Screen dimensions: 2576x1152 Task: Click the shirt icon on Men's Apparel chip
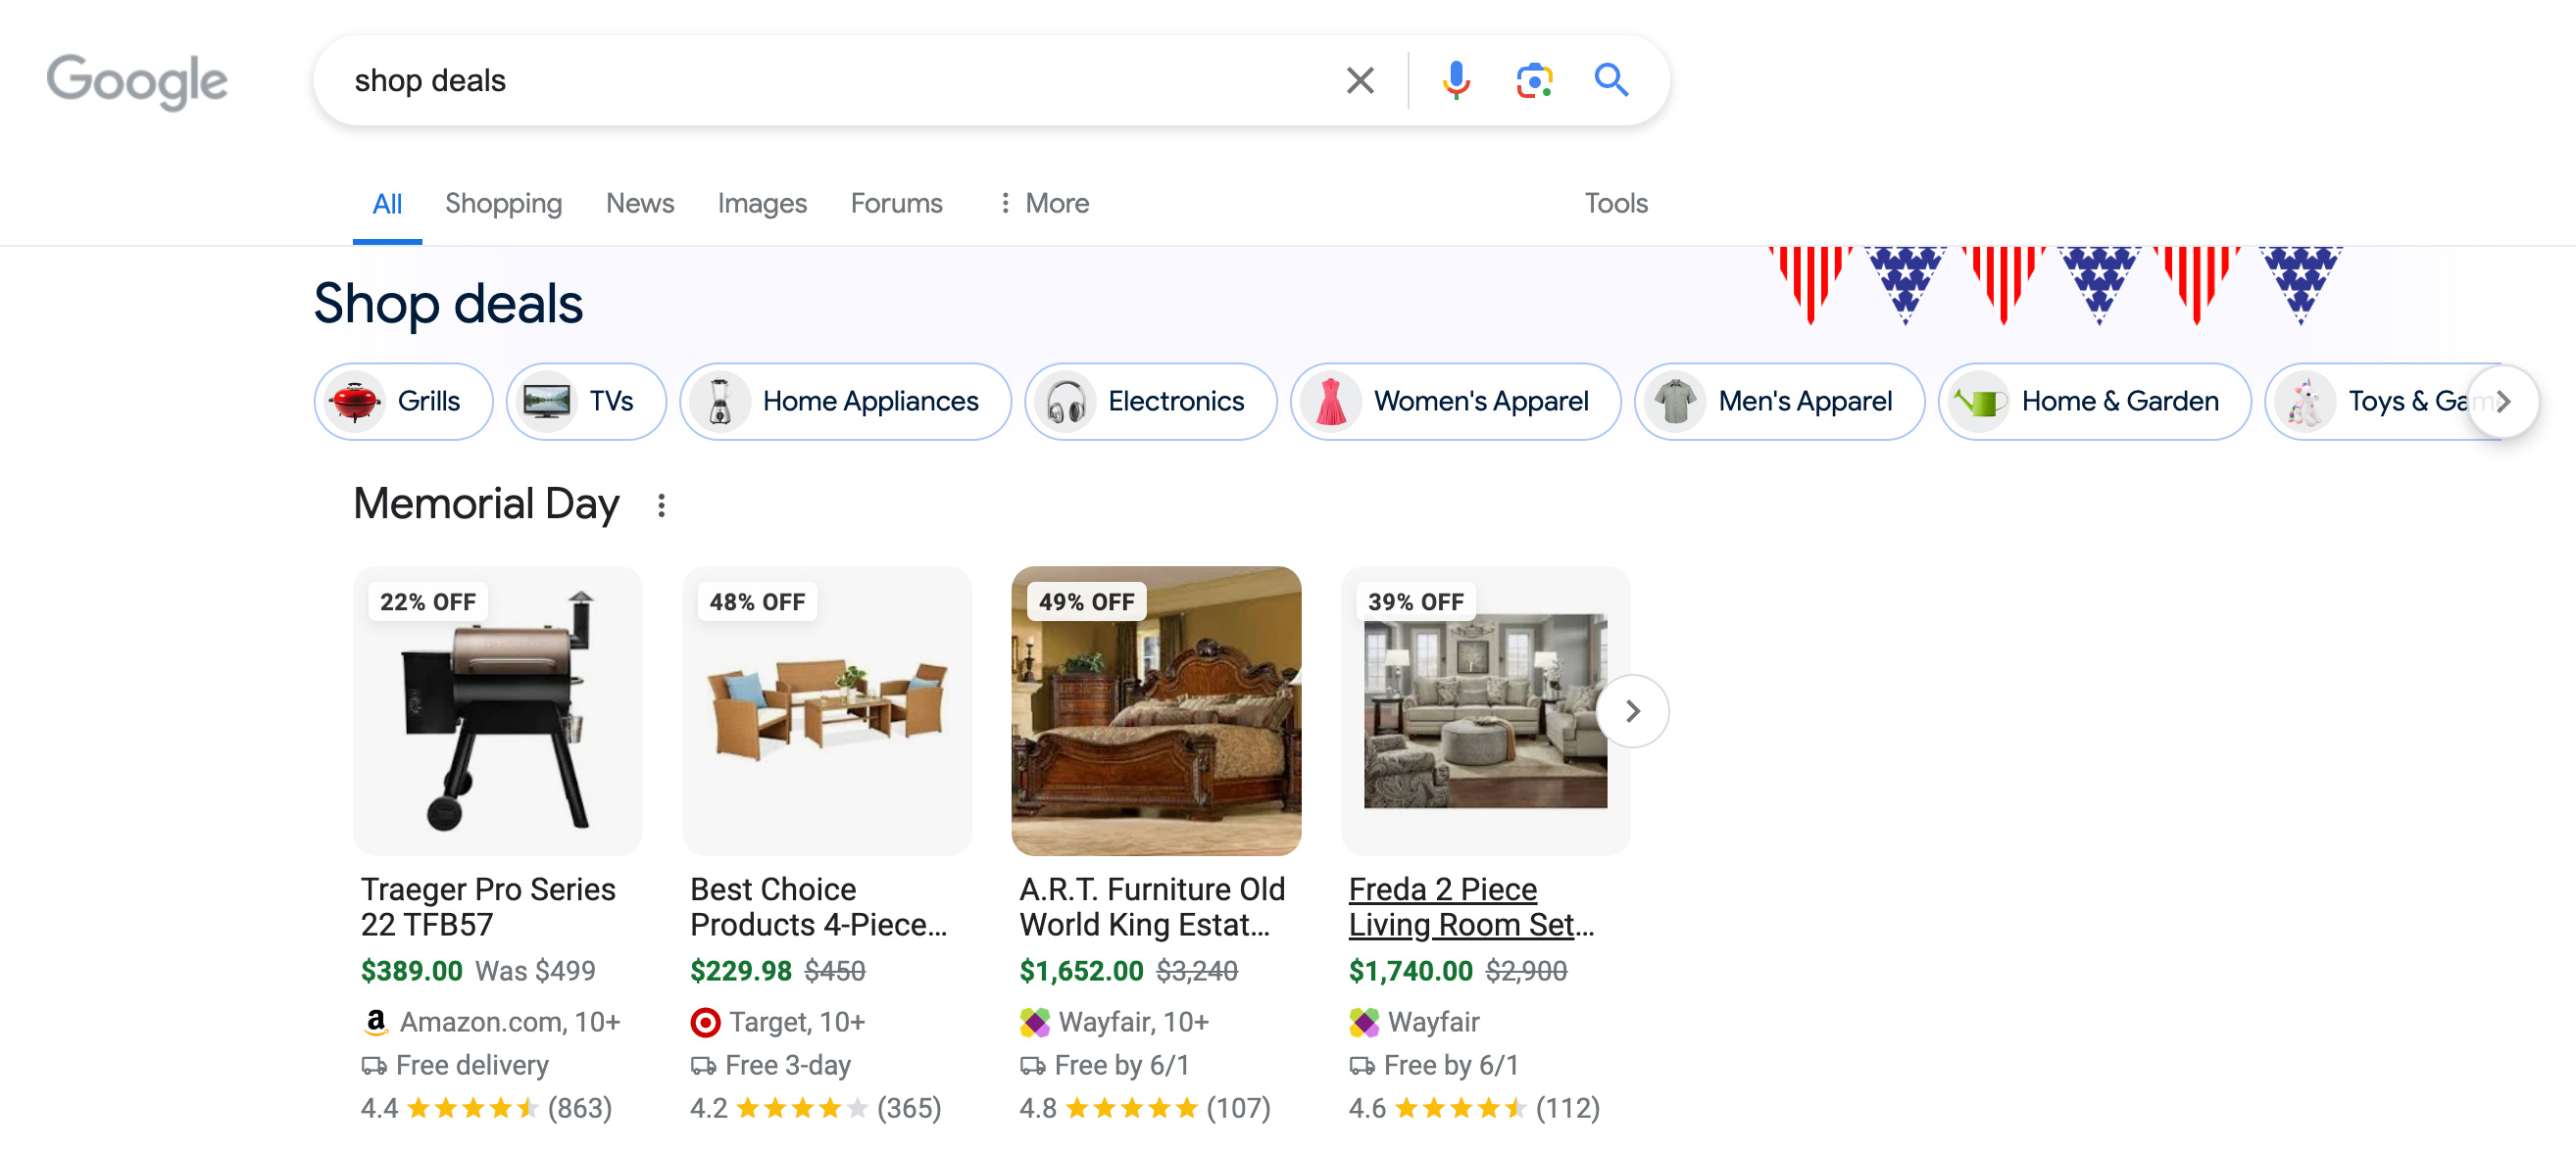1679,402
